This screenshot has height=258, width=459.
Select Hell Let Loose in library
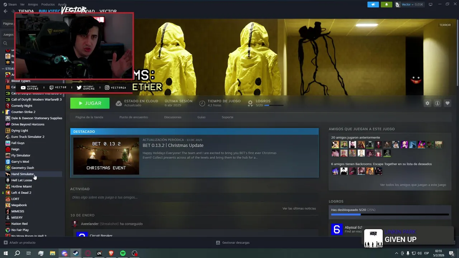32,180
